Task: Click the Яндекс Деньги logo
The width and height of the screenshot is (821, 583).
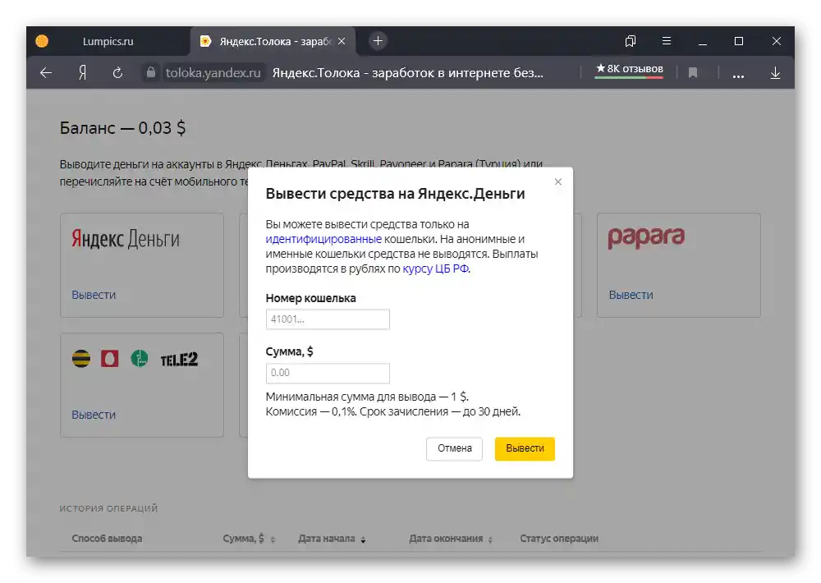Action: [x=126, y=240]
